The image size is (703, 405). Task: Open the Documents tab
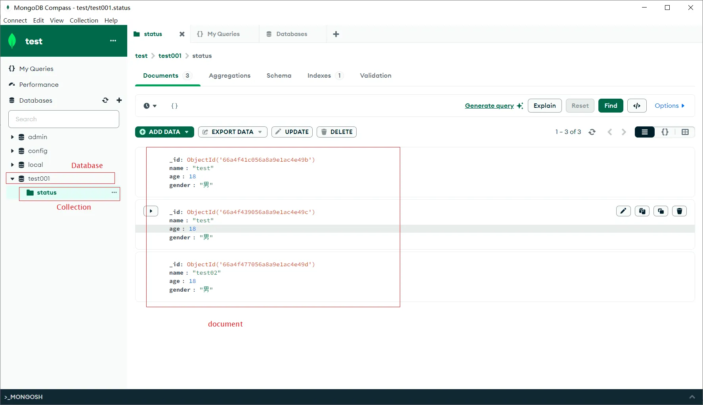coord(167,76)
